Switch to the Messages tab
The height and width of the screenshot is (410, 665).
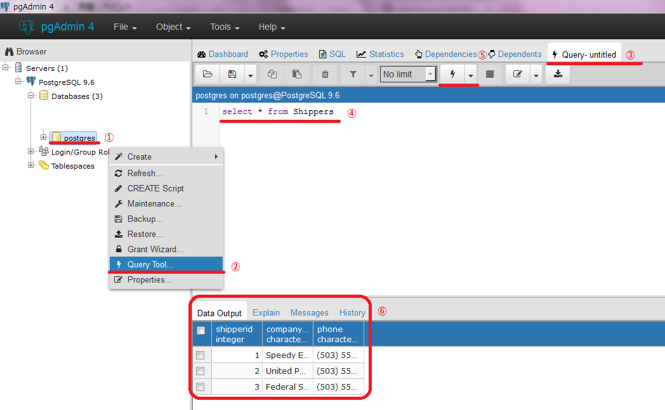point(309,312)
